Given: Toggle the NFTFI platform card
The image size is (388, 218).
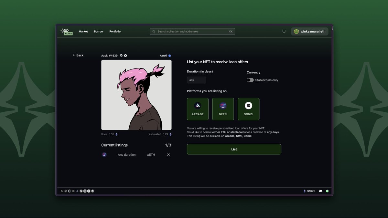Looking at the screenshot, I should point(223,109).
